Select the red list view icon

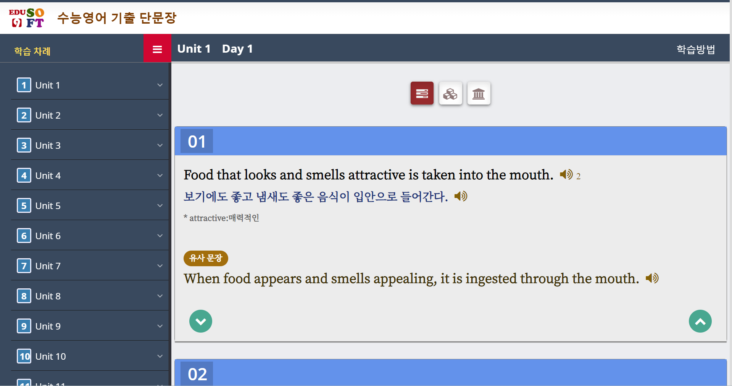point(422,93)
